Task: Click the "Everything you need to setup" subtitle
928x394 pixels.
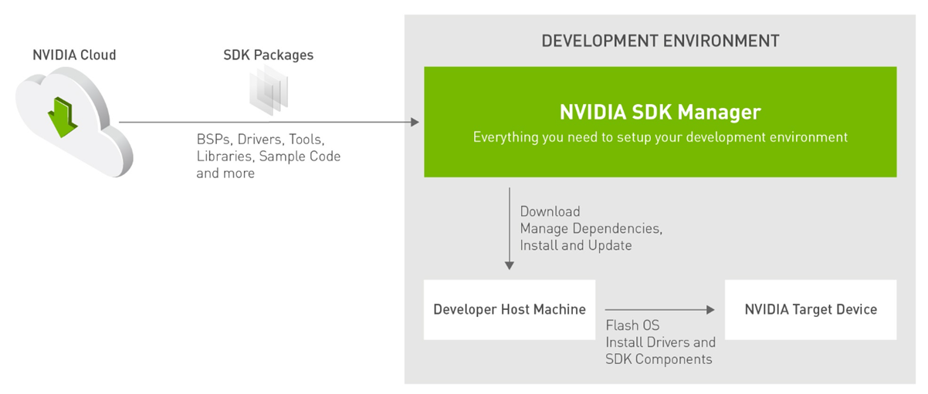Action: [x=660, y=137]
